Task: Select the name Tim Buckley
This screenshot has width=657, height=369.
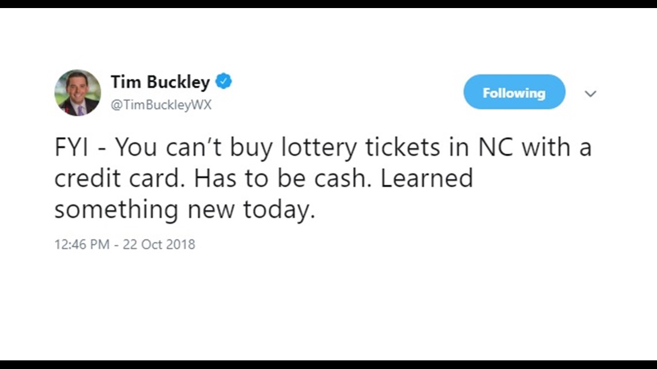Action: (x=160, y=82)
